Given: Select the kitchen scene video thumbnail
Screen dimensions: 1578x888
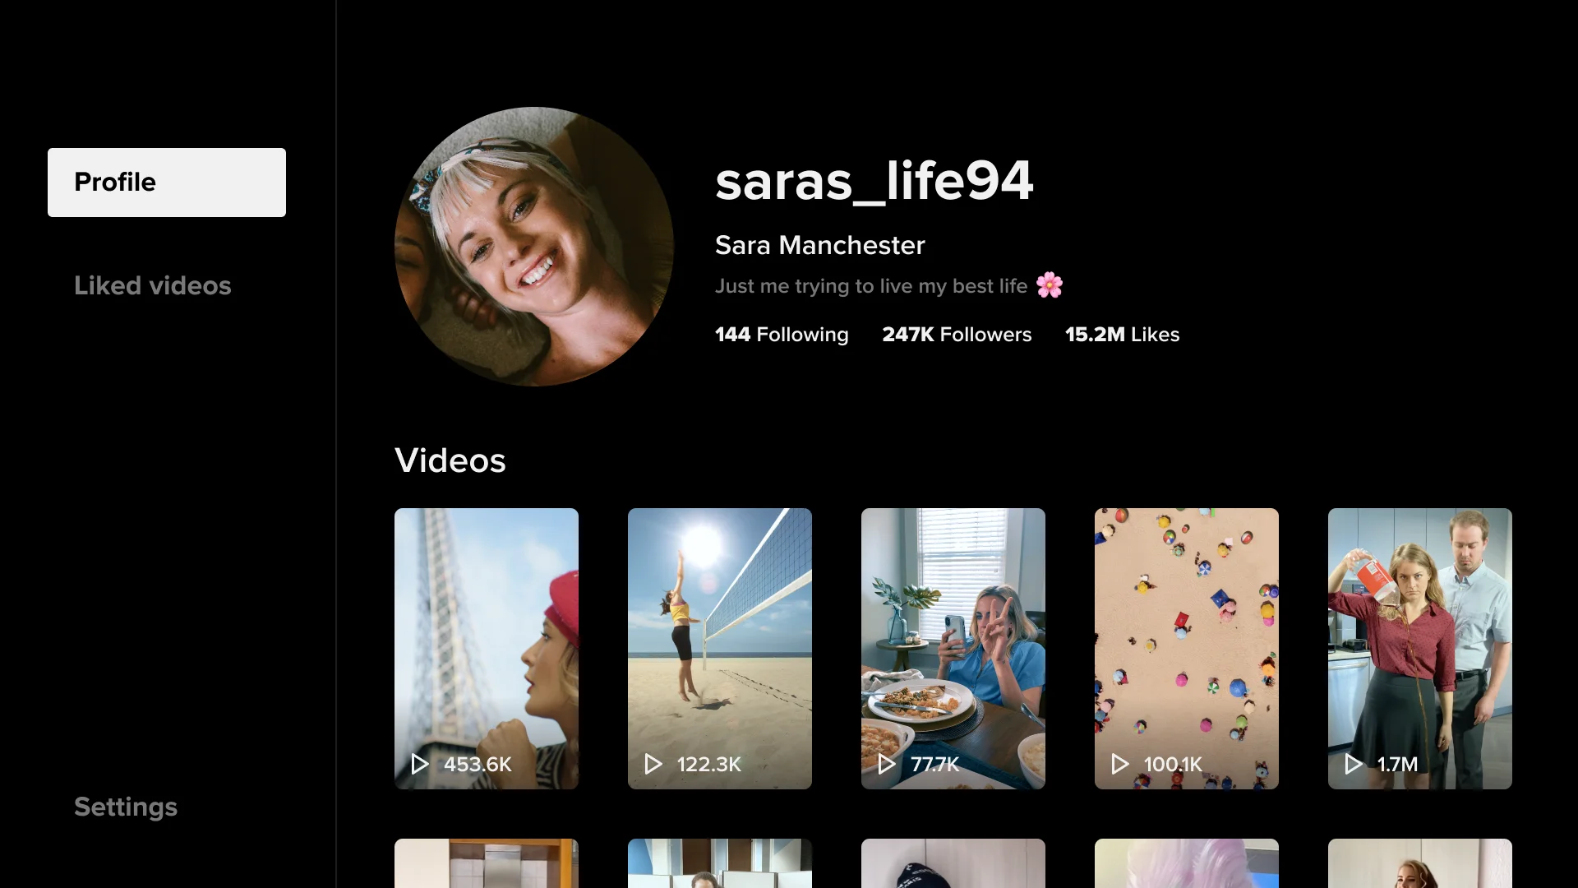Looking at the screenshot, I should pos(1419,649).
